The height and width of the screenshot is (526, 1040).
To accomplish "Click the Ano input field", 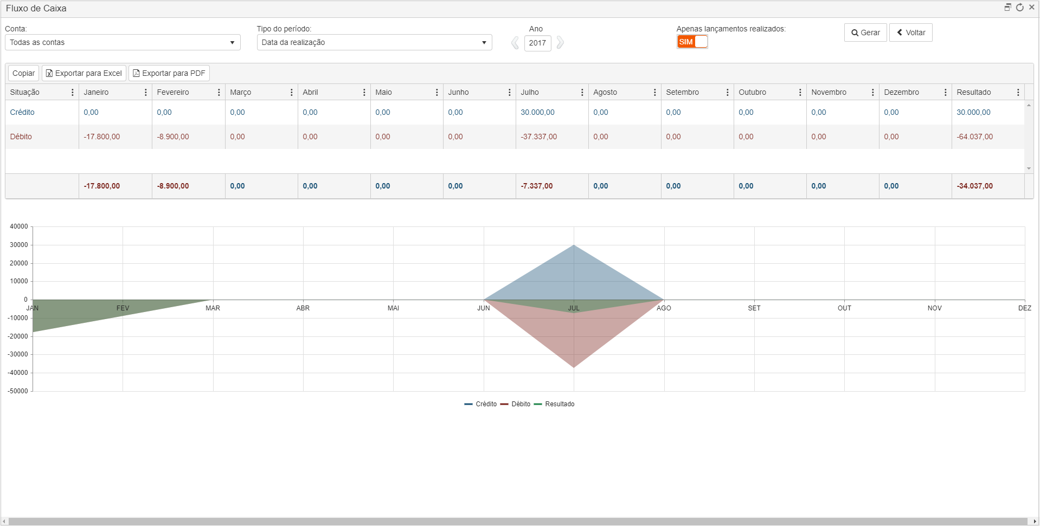I will [x=537, y=43].
